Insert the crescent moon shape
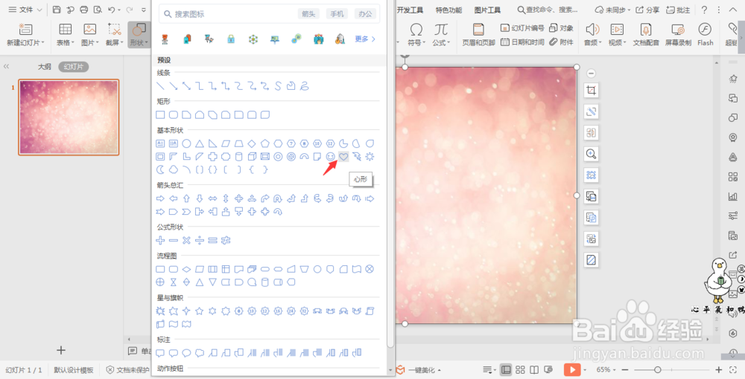The height and width of the screenshot is (379, 745). coord(161,169)
